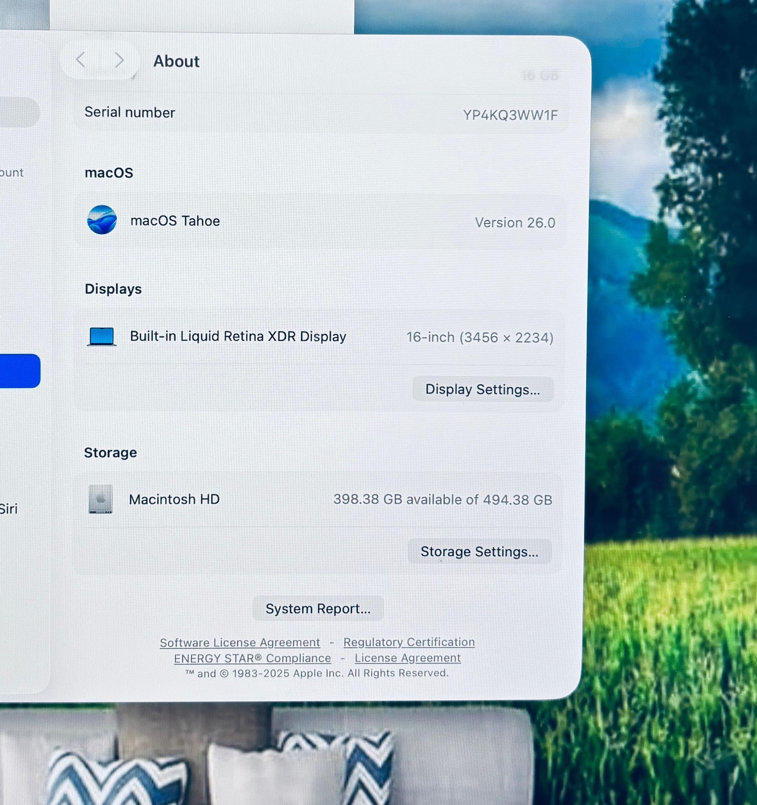Image resolution: width=757 pixels, height=805 pixels.
Task: Open the License Agreement link beside ENERGY STAR
Action: [408, 658]
